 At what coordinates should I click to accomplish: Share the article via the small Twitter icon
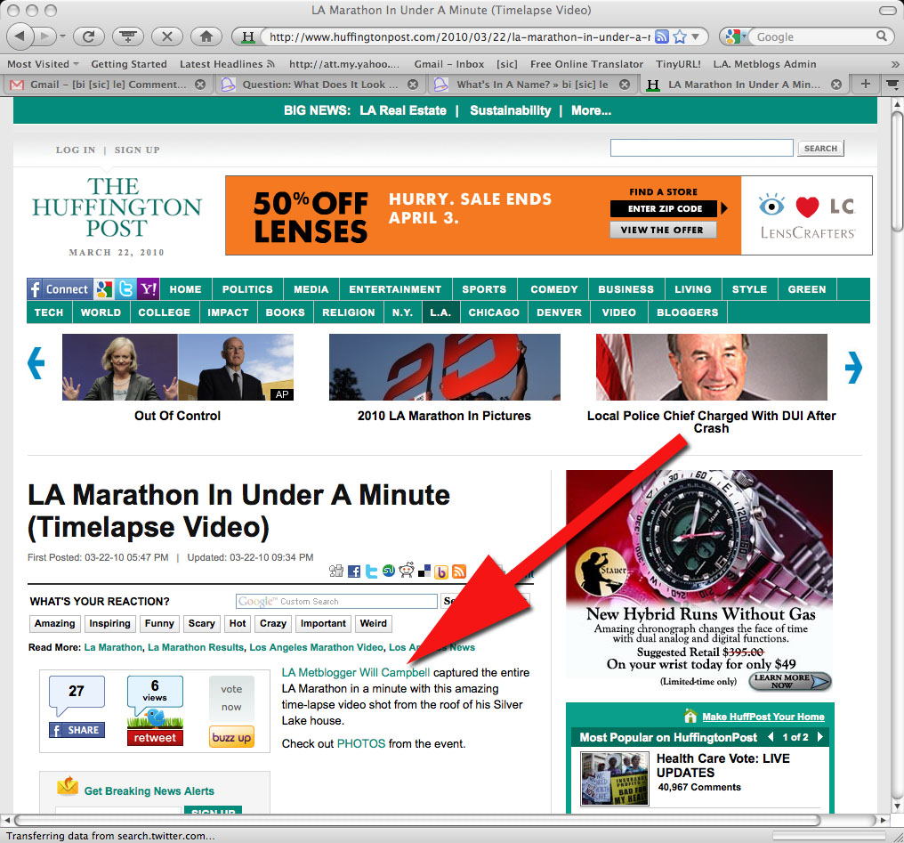[372, 571]
